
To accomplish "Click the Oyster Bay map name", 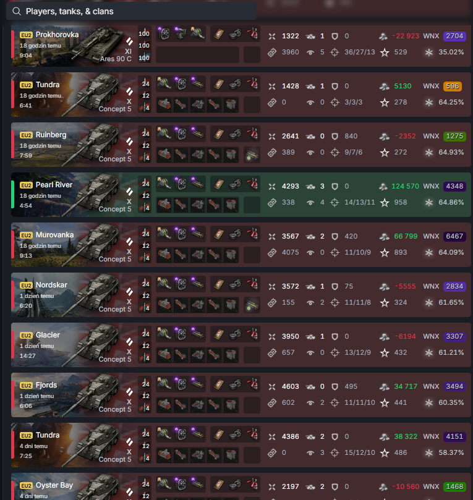I will 54,485.
